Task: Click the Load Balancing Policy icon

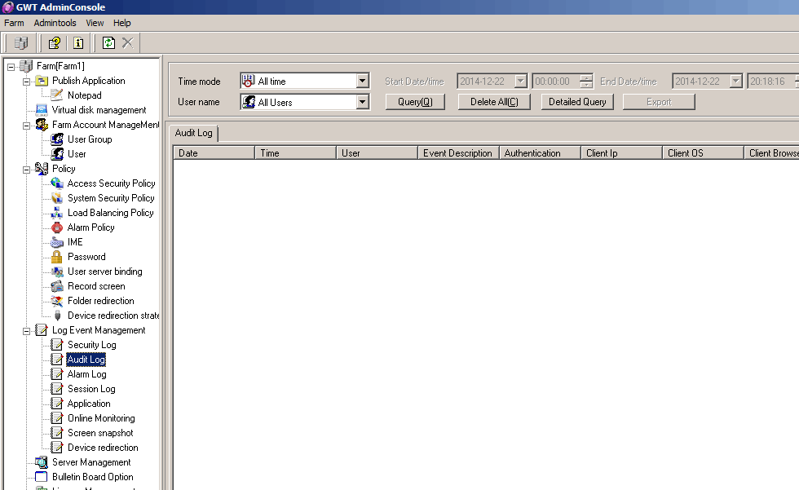Action: (x=57, y=213)
